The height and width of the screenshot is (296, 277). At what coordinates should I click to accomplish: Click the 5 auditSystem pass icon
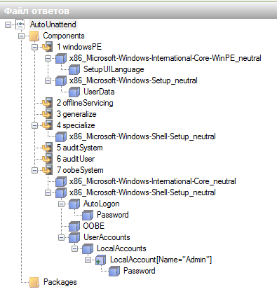(48, 148)
